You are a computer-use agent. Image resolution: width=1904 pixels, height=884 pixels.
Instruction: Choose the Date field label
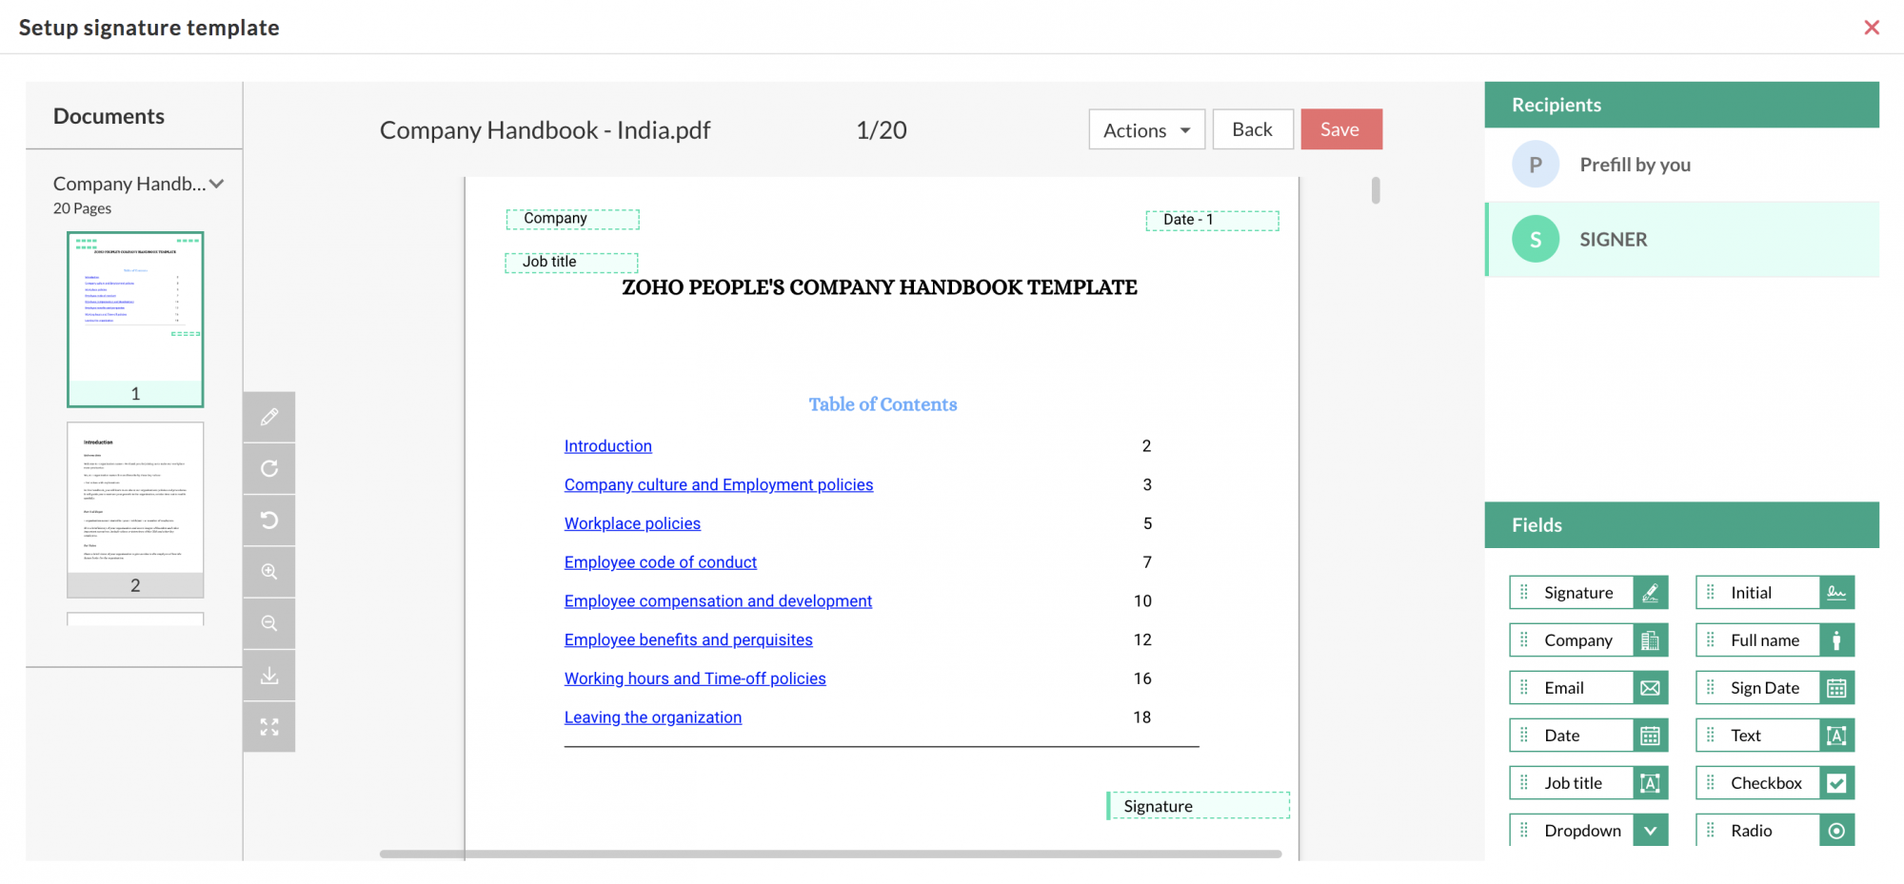1561,736
